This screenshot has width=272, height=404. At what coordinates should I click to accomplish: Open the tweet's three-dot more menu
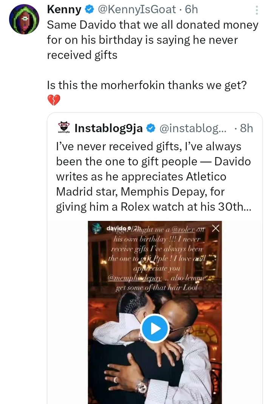click(257, 10)
